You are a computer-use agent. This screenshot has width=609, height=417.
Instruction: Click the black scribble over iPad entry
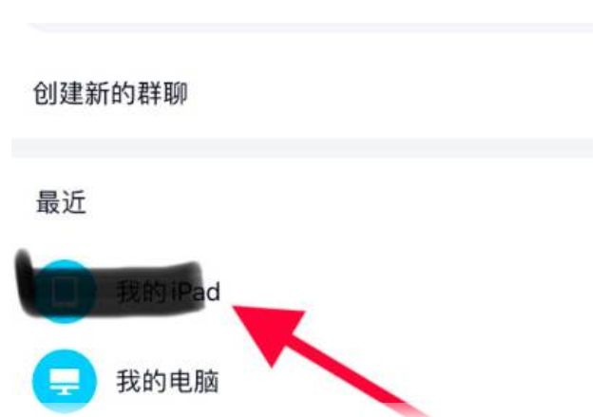coord(110,286)
